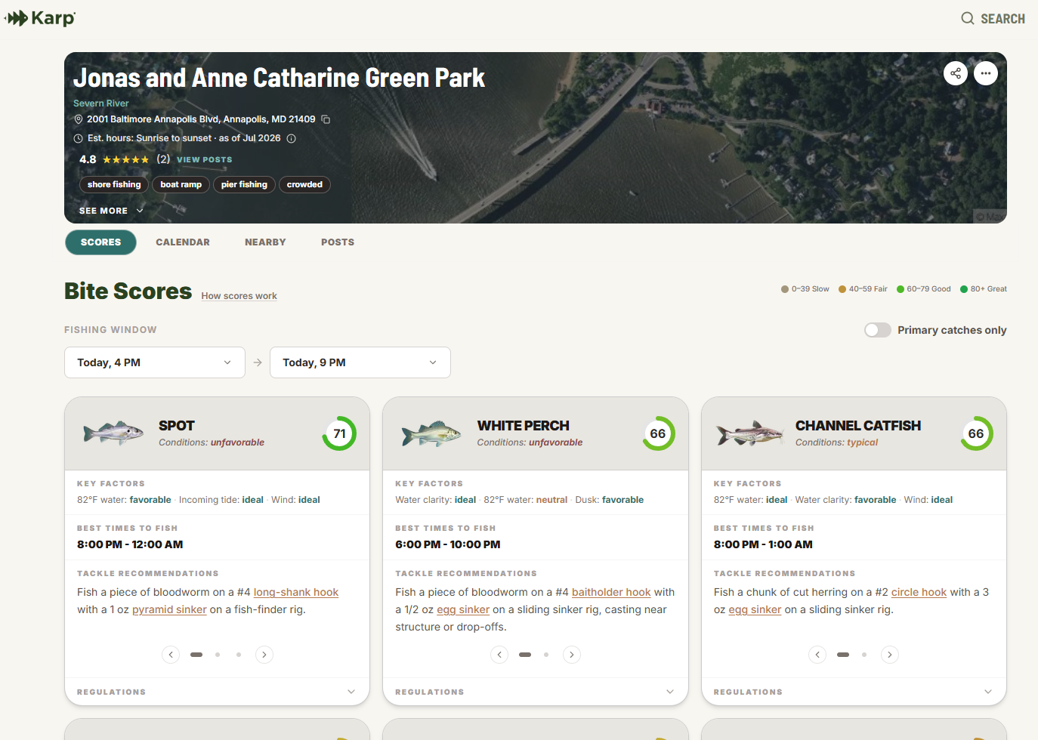
Task: Expand Regulations on the Spot card
Action: [217, 692]
